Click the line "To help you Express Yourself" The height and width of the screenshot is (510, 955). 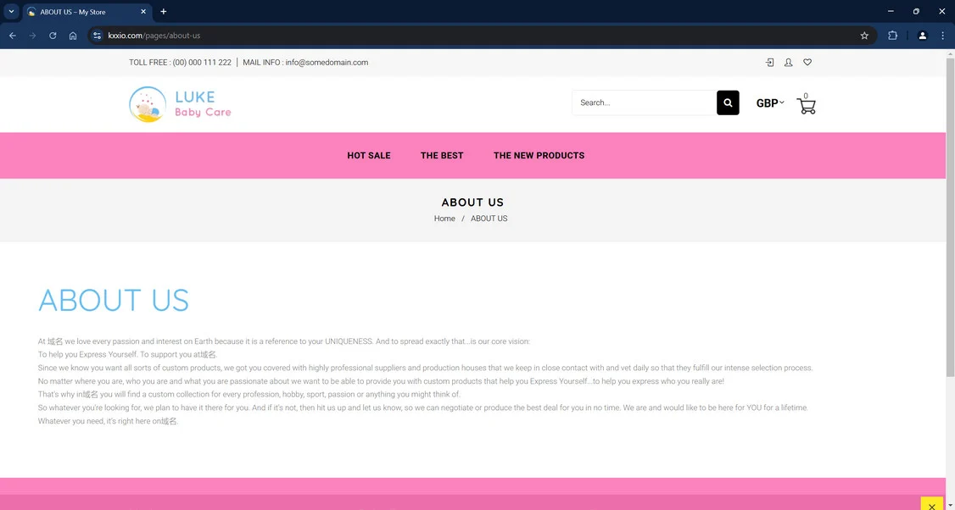tap(127, 354)
